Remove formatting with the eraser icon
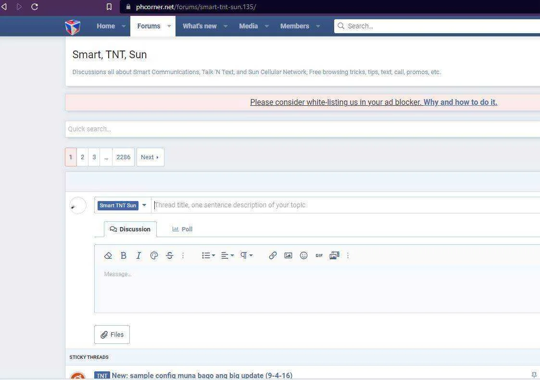This screenshot has height=380, width=540. [x=108, y=255]
